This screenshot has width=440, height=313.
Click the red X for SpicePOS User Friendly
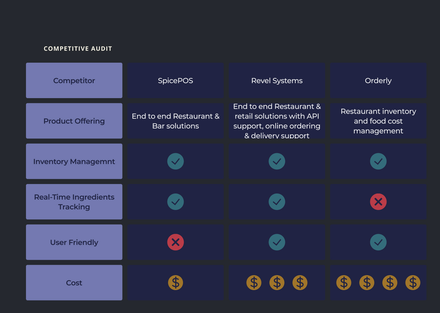[175, 242]
